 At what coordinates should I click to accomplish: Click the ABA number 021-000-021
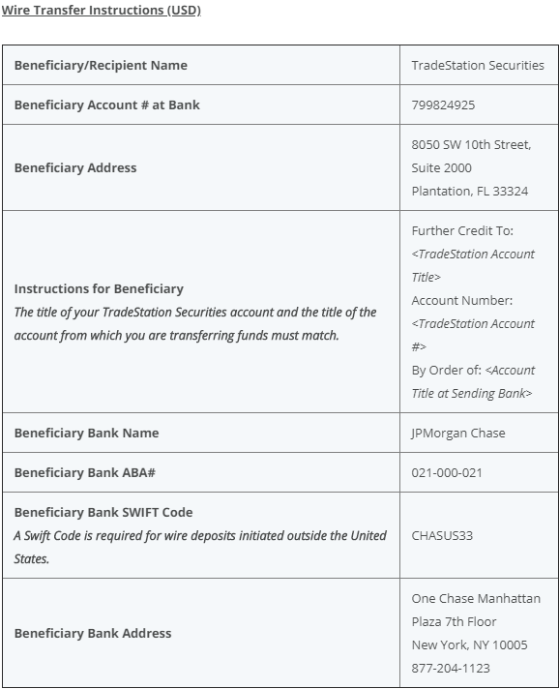447,473
